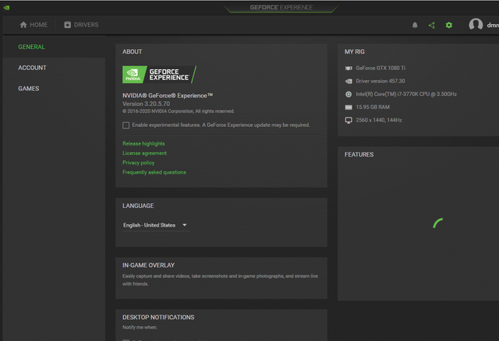Open License agreement link
The height and width of the screenshot is (341, 499).
pos(144,153)
